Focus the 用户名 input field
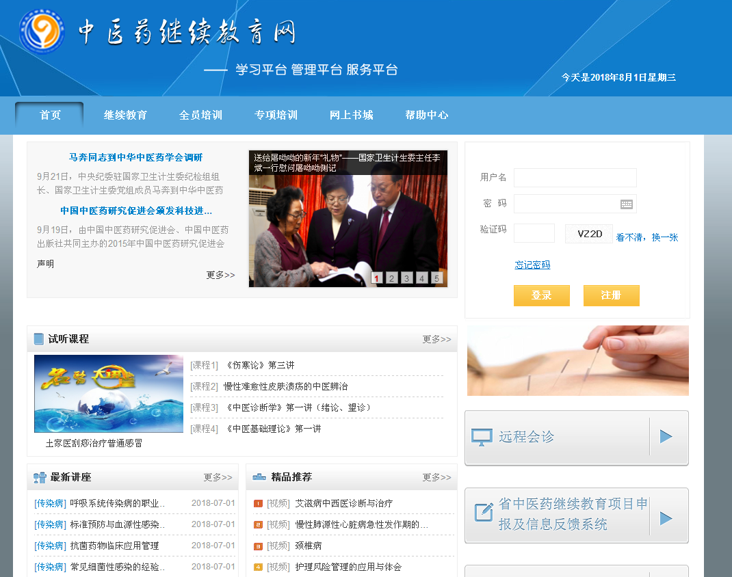The width and height of the screenshot is (732, 577). [575, 178]
